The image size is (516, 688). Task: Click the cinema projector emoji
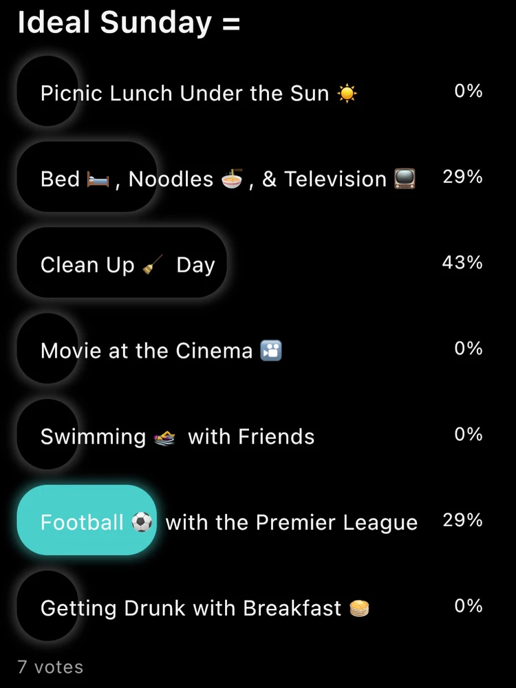click(271, 351)
